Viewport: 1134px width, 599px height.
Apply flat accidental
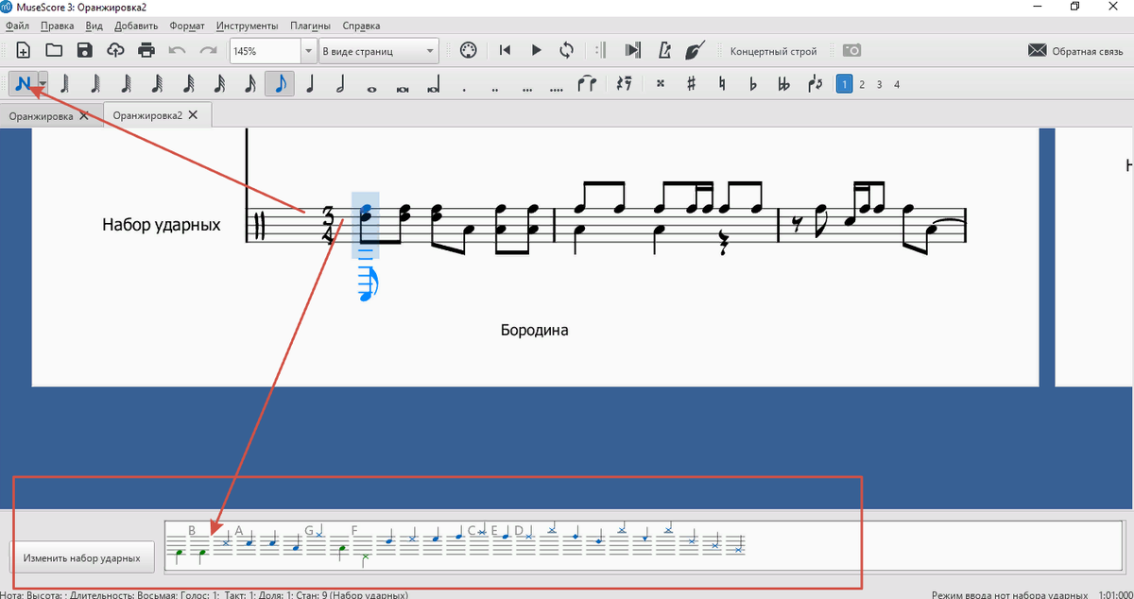tap(752, 84)
